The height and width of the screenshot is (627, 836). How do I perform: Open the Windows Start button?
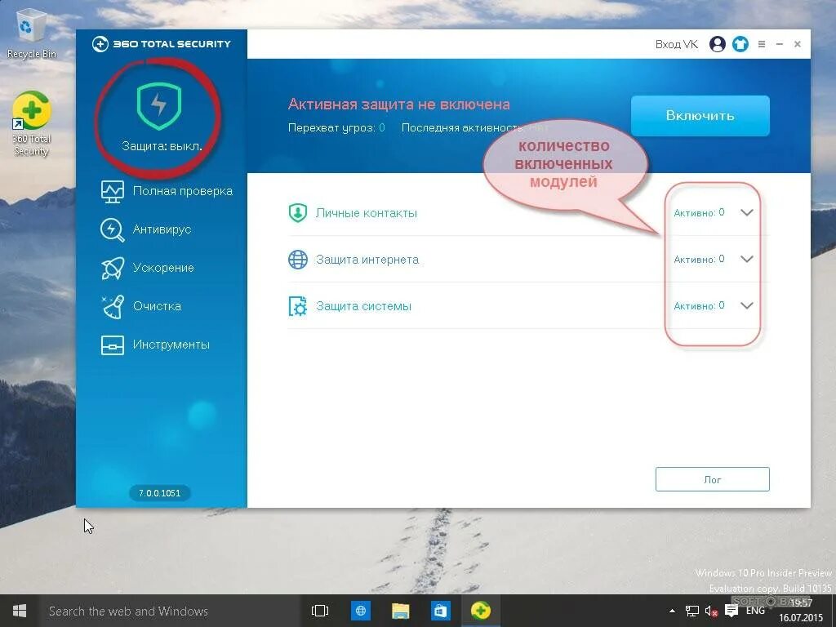coord(20,611)
